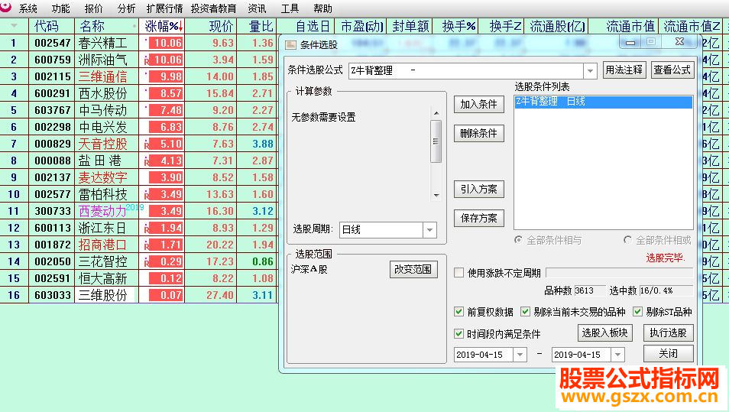Click the 选中数 16/0.4% field
Image resolution: width=729 pixels, height=412 pixels.
point(666,290)
